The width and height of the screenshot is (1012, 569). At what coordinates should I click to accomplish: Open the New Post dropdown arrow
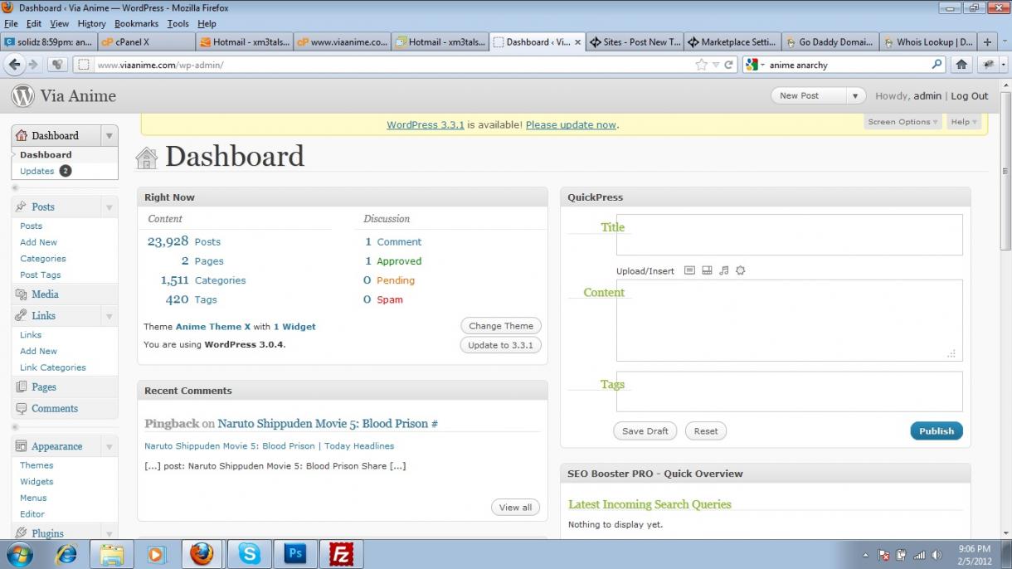tap(855, 96)
